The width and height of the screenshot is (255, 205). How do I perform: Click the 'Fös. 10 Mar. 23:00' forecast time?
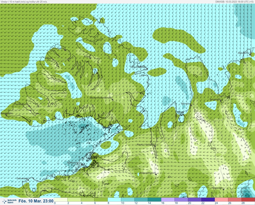click(36, 201)
